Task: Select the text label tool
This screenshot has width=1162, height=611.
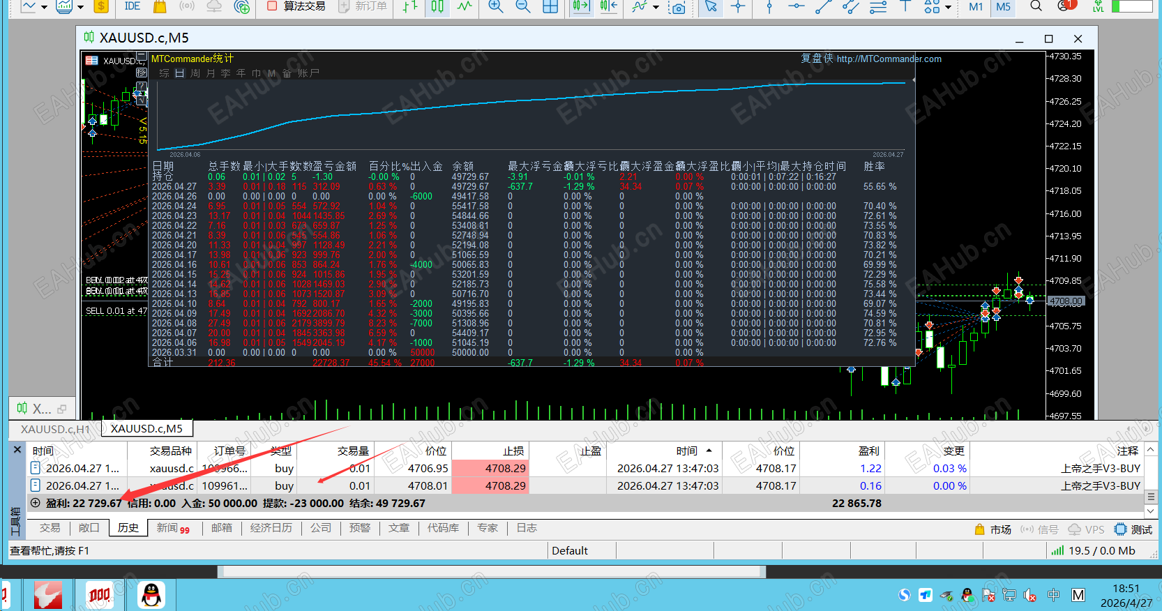Action: (x=905, y=6)
